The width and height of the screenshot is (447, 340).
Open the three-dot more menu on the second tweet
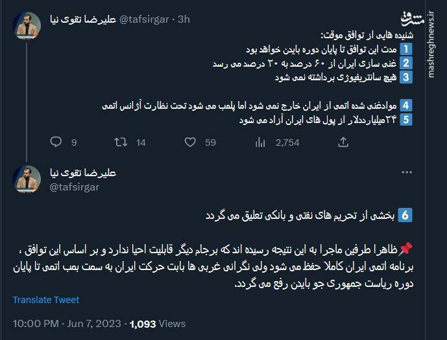click(x=406, y=173)
